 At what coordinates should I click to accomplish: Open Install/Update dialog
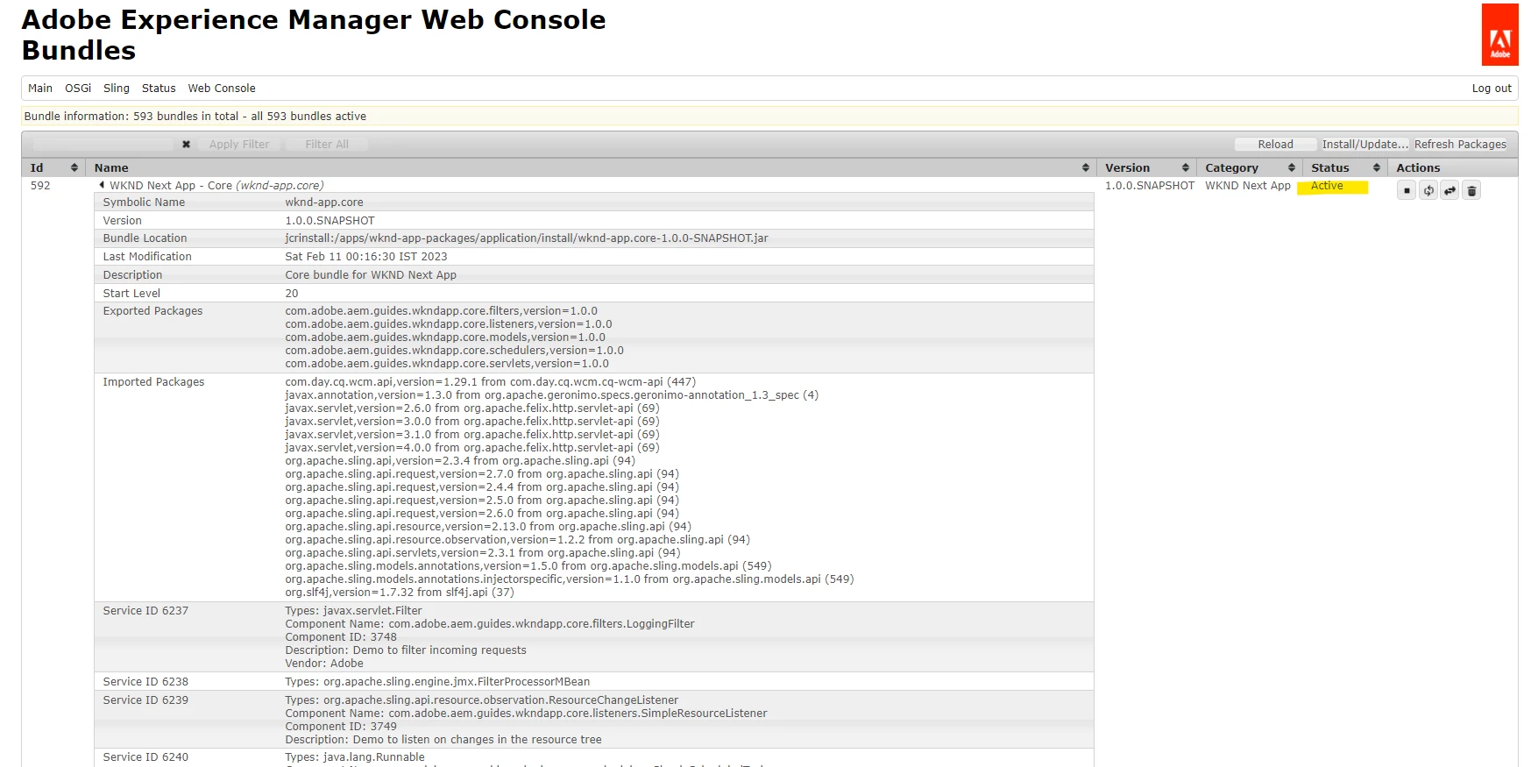[x=1364, y=145]
